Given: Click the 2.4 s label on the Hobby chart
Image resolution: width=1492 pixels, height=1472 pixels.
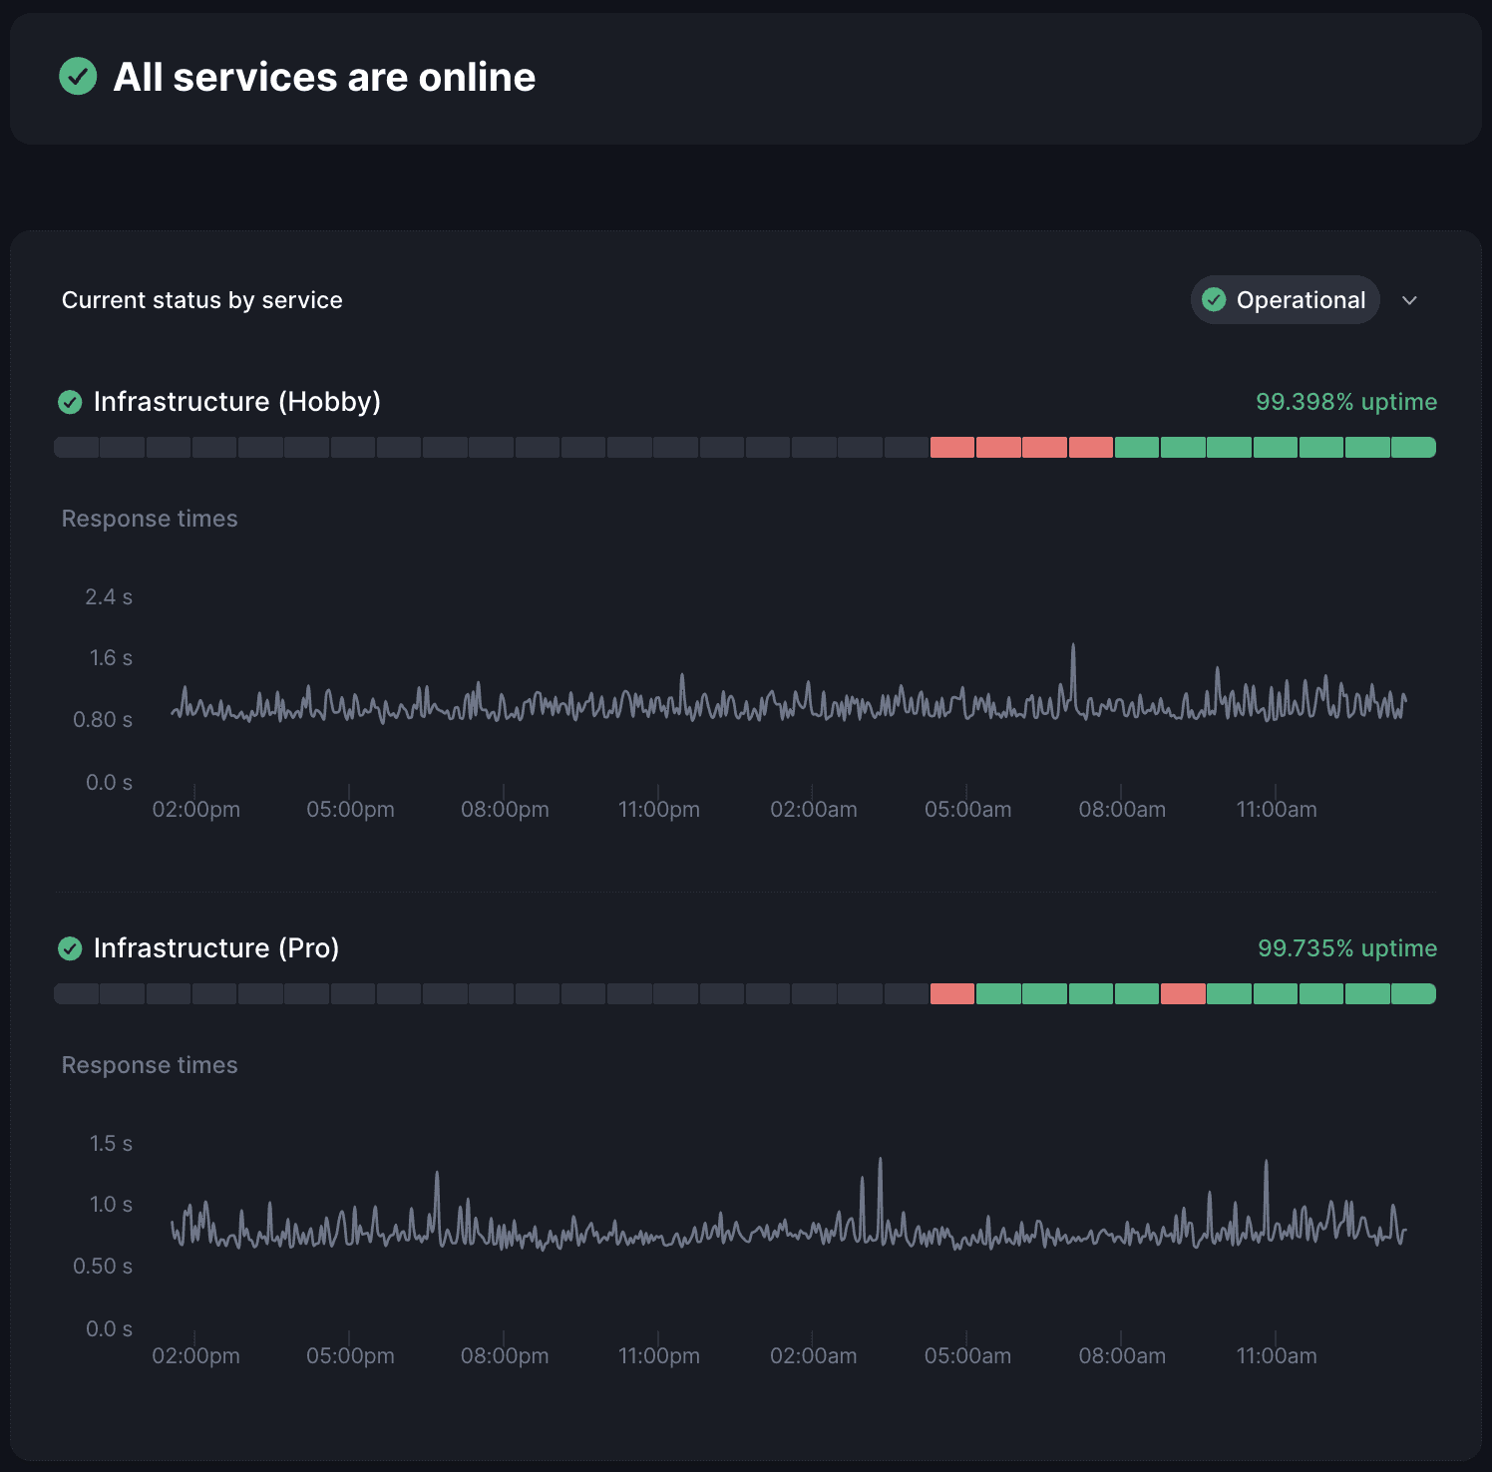Looking at the screenshot, I should point(109,597).
